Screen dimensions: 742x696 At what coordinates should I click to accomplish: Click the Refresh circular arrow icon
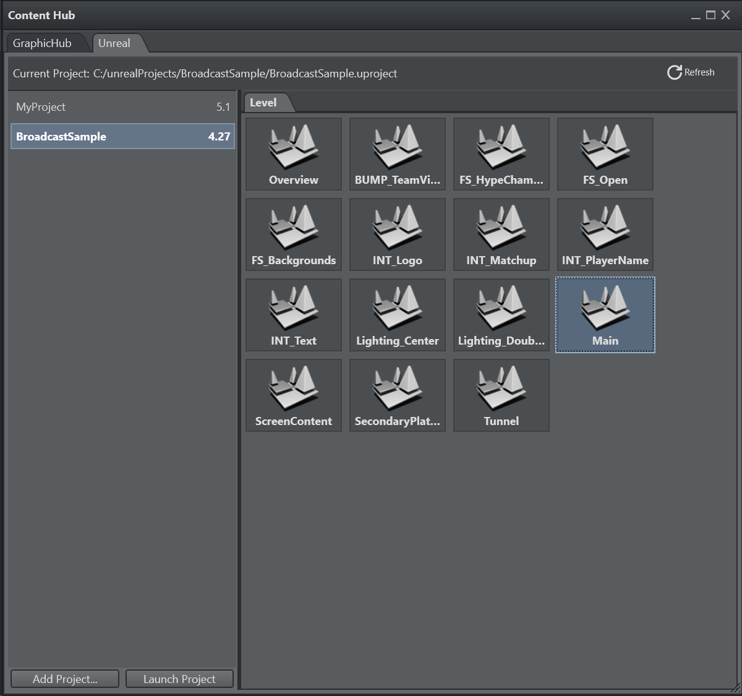674,72
